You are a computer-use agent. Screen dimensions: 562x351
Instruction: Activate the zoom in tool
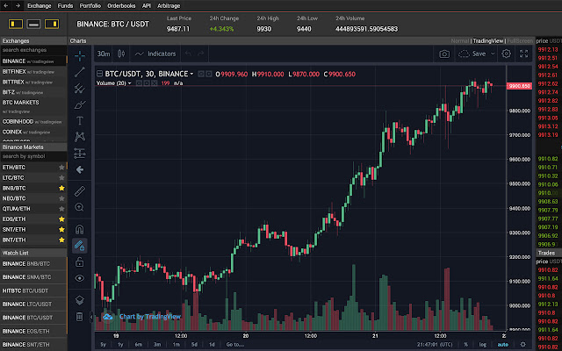(x=80, y=207)
